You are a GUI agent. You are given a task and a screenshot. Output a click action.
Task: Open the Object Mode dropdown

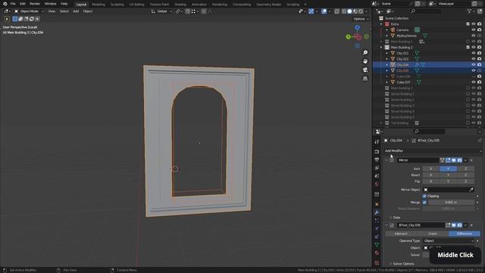[29, 11]
